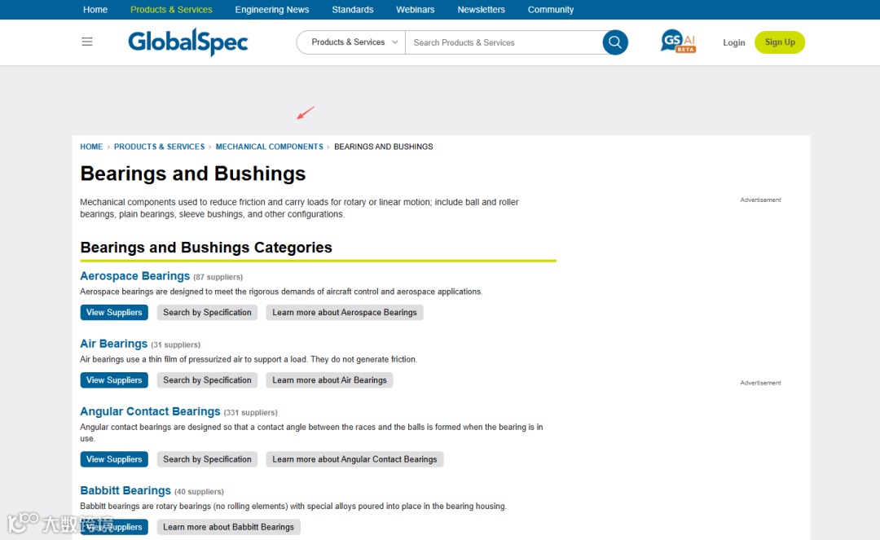Click the (87 suppliers) count text

[x=218, y=277]
